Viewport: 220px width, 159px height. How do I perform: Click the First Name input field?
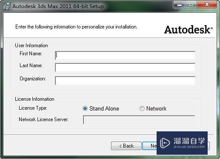coord(125,56)
